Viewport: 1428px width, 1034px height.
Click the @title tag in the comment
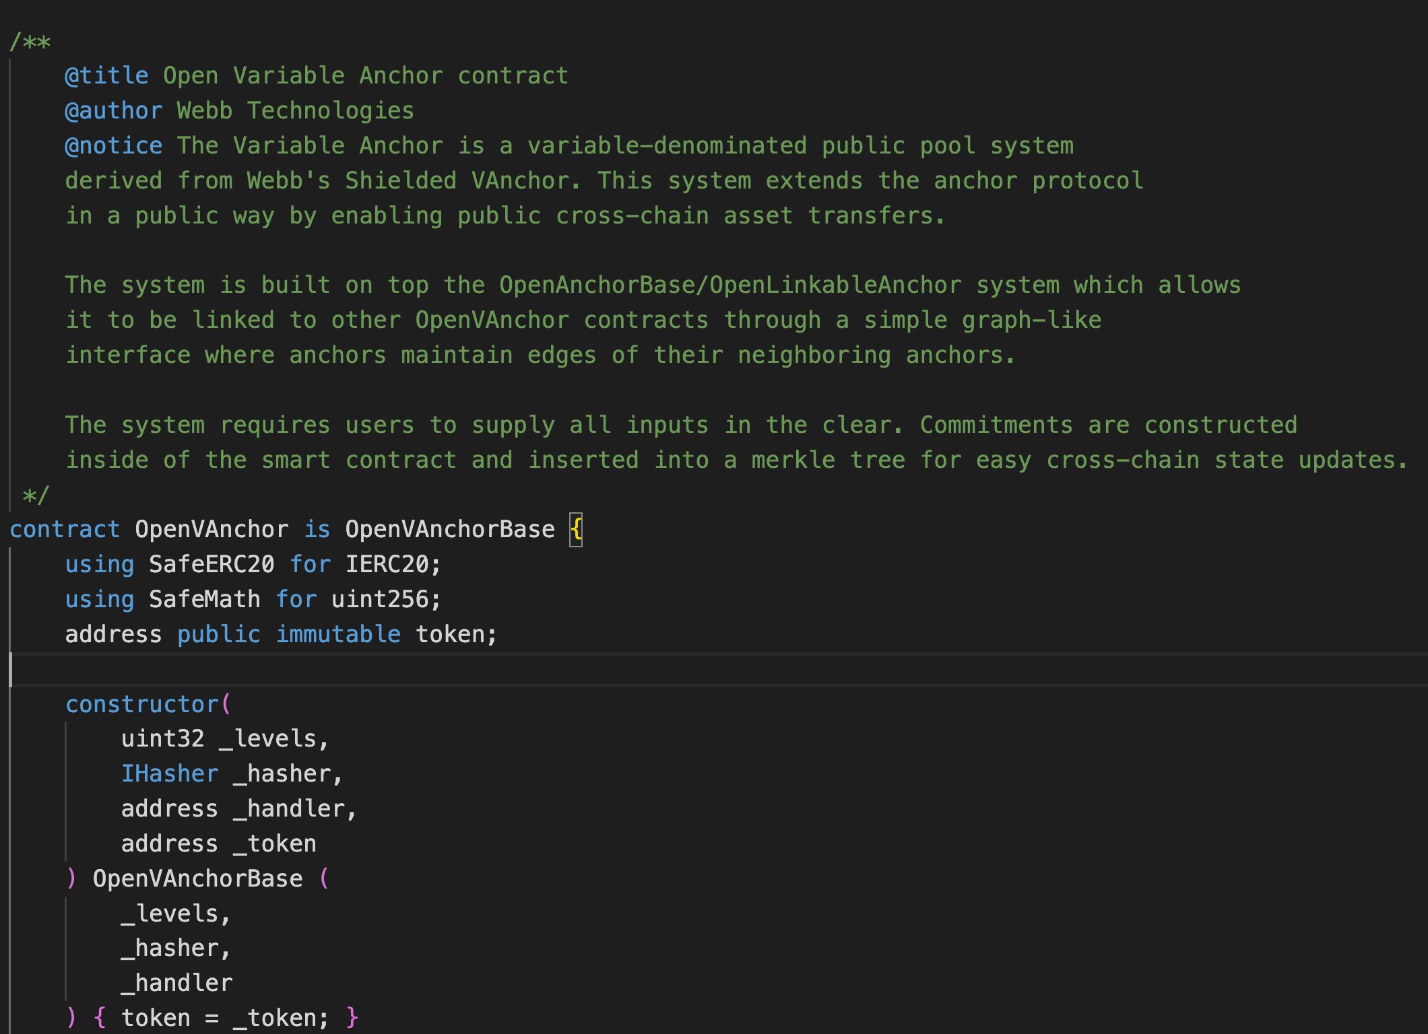click(106, 75)
